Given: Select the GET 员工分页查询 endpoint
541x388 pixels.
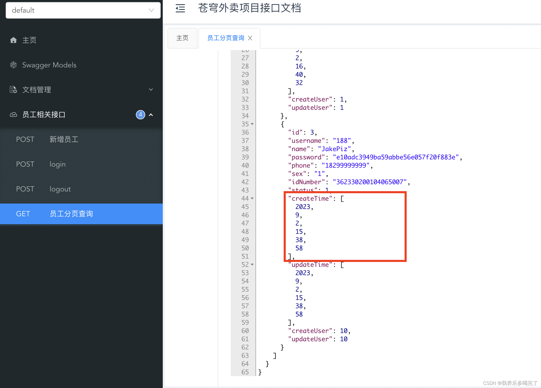Looking at the screenshot, I should [81, 214].
